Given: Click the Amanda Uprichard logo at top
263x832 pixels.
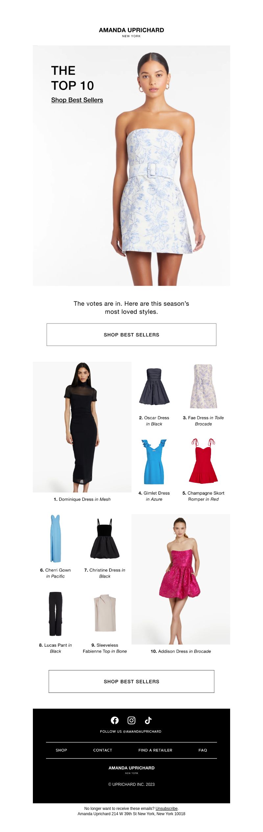Looking at the screenshot, I should click(x=131, y=32).
